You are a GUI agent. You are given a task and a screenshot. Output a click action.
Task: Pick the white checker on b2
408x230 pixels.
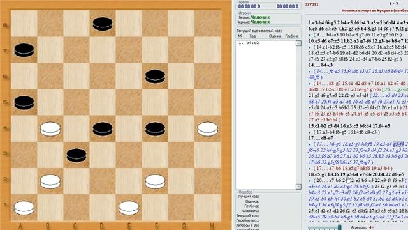(50, 181)
